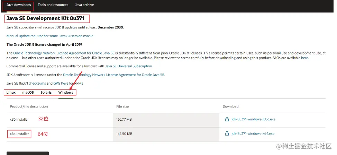Click the dark button below the table
The image size is (337, 155).
coord(28,153)
